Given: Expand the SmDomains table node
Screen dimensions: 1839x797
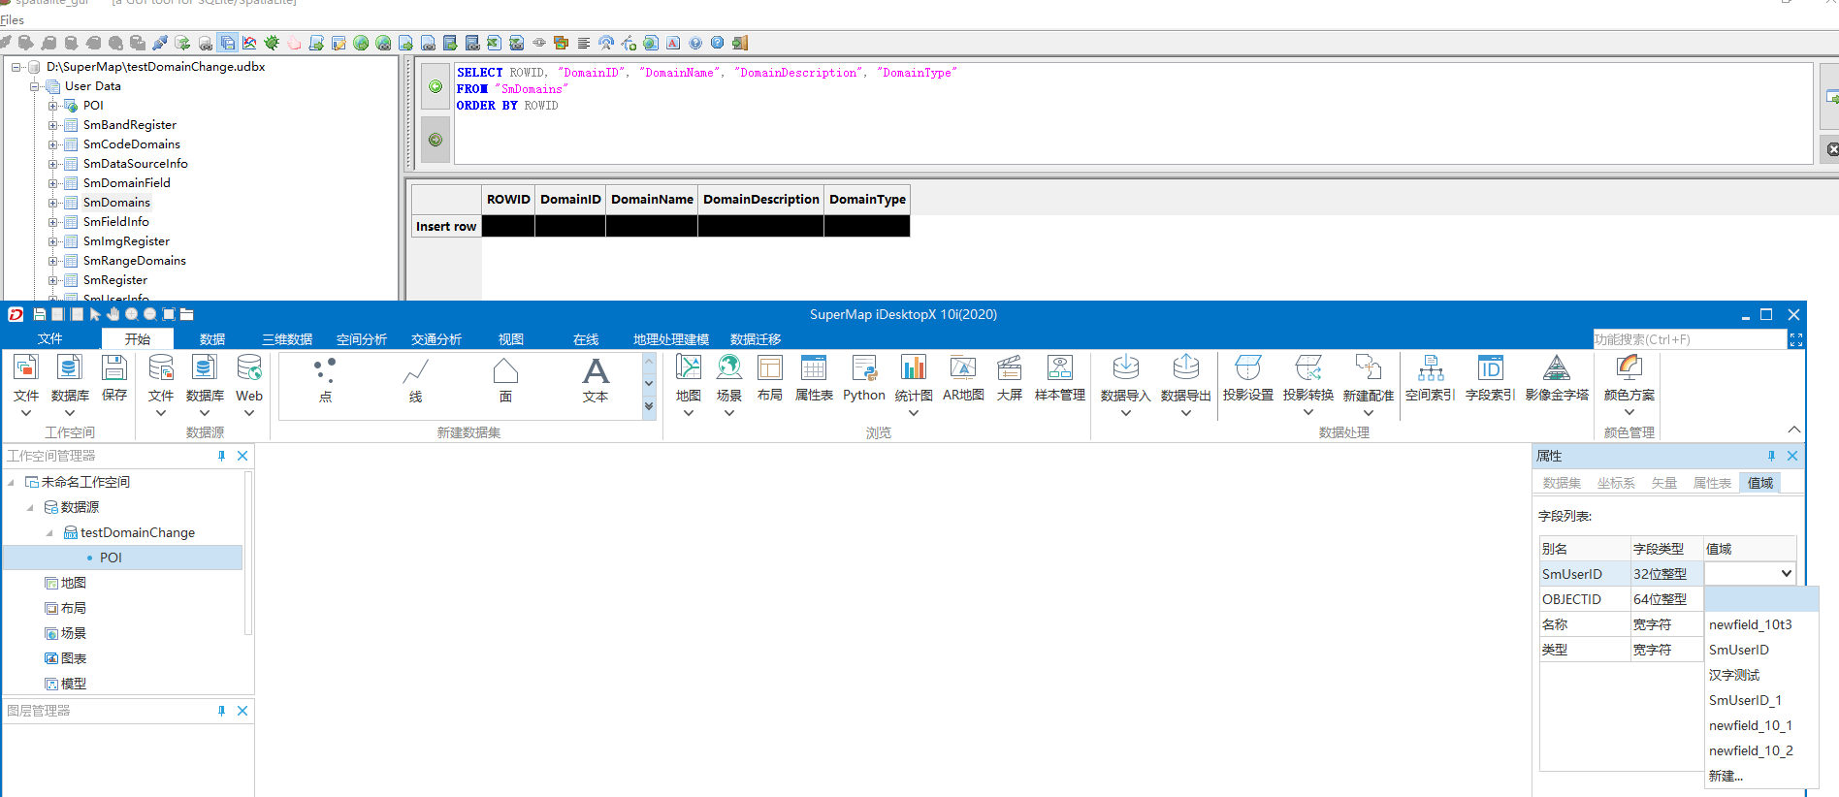Looking at the screenshot, I should 53,203.
